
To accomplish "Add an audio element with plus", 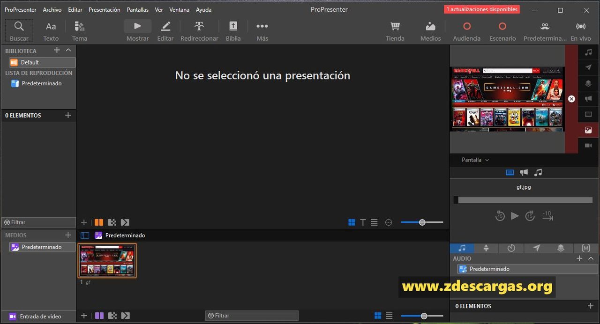I will (591, 306).
